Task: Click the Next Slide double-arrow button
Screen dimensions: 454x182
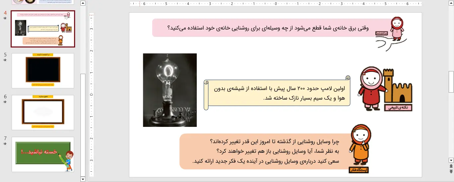Action: coord(451,171)
